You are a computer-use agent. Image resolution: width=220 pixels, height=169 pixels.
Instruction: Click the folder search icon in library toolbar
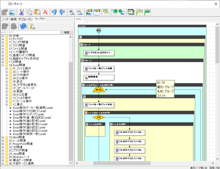tap(32, 26)
